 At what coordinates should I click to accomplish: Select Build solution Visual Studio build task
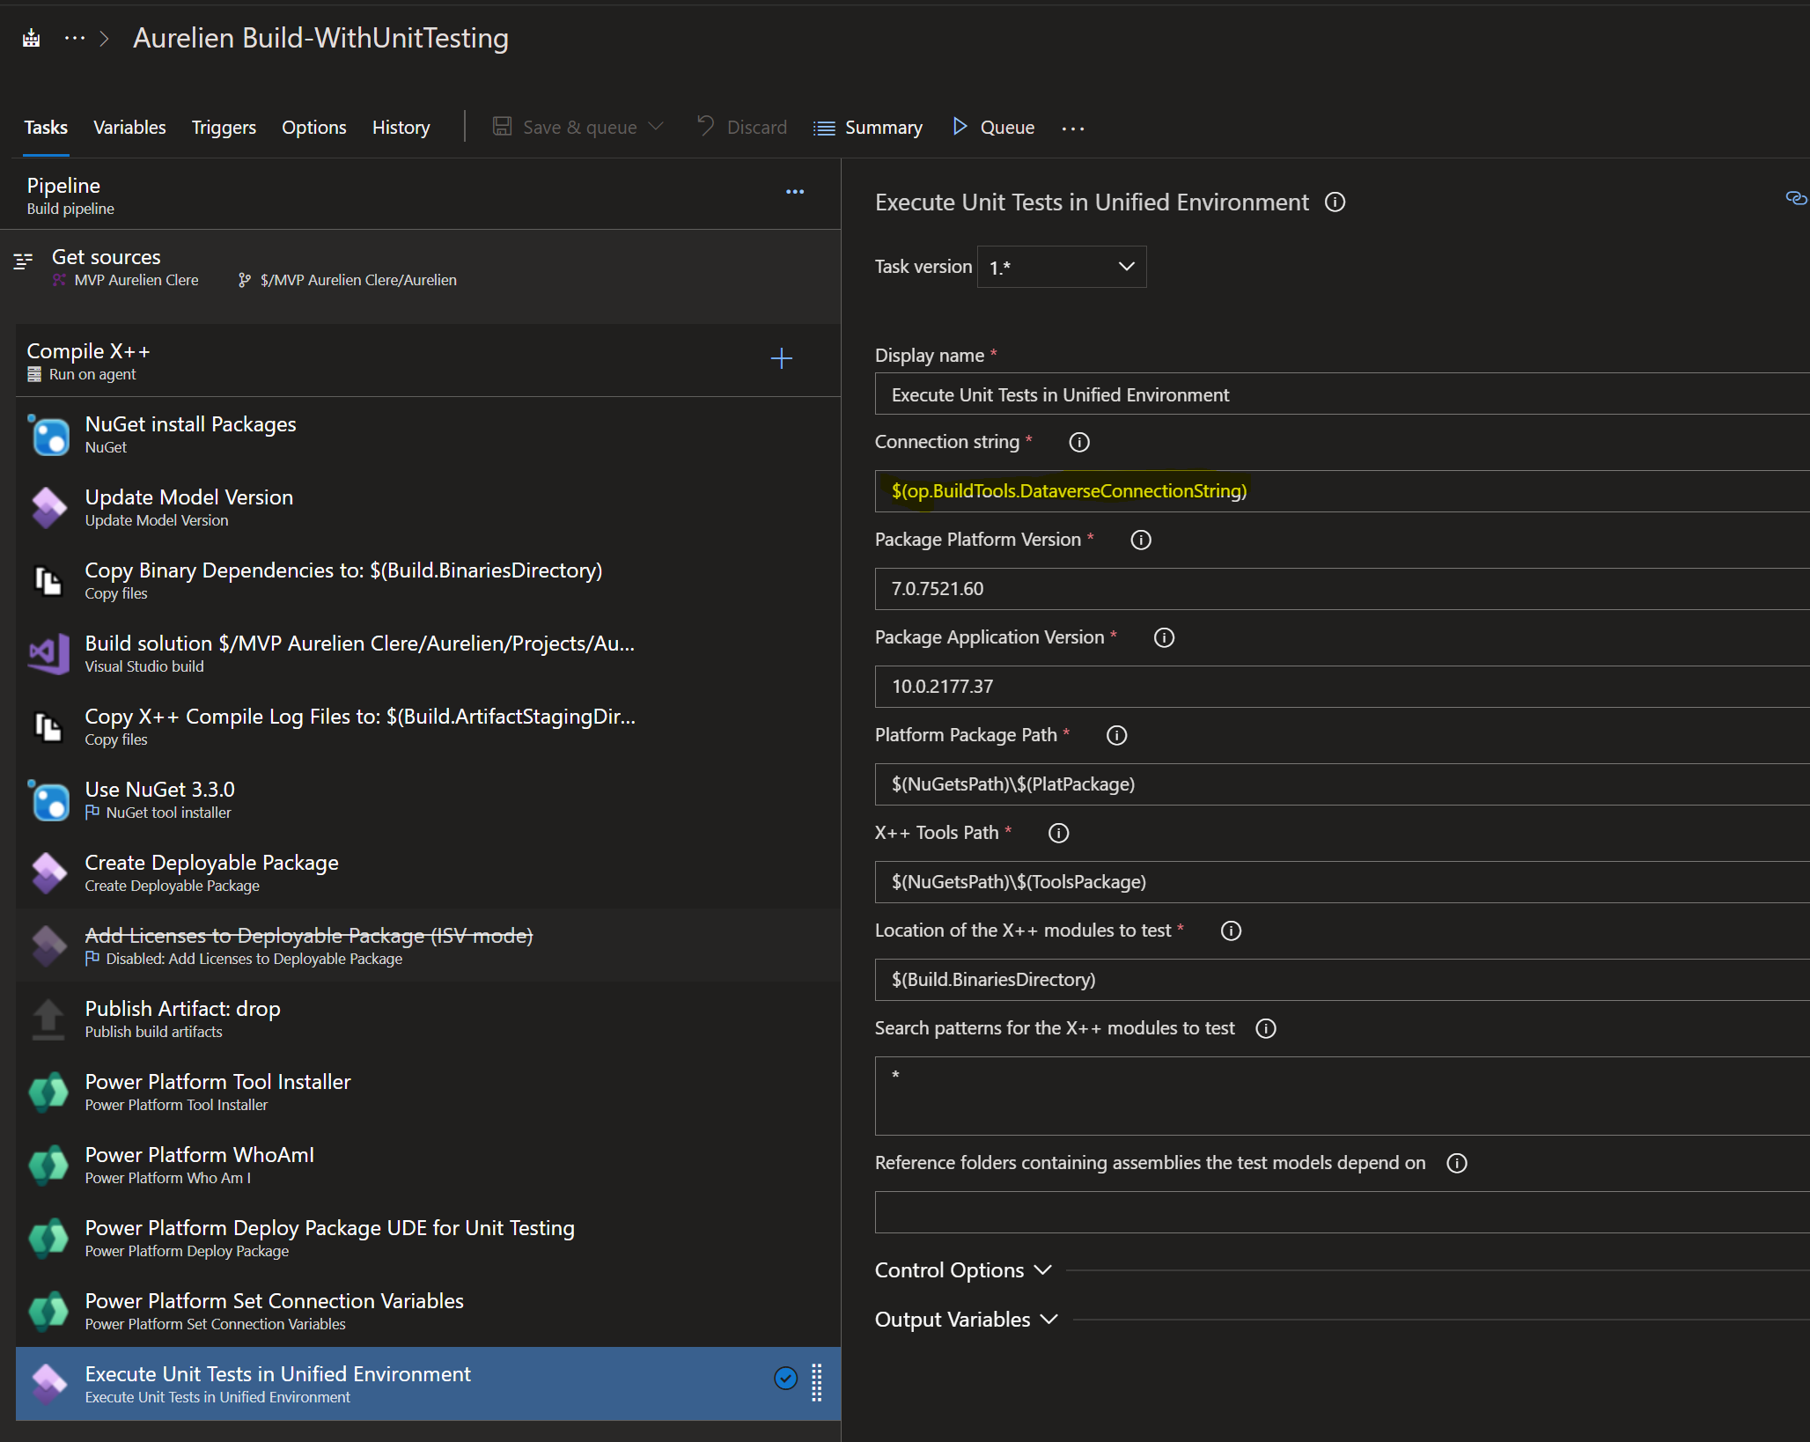pyautogui.click(x=428, y=653)
